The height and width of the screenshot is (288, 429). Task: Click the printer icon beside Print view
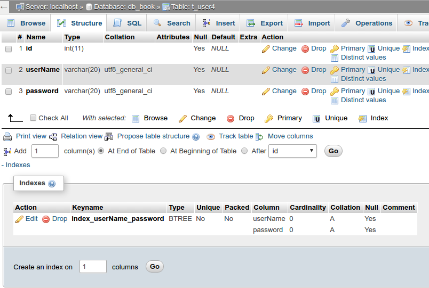(7, 136)
